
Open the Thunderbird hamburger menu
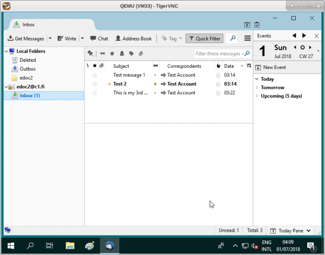tap(248, 38)
